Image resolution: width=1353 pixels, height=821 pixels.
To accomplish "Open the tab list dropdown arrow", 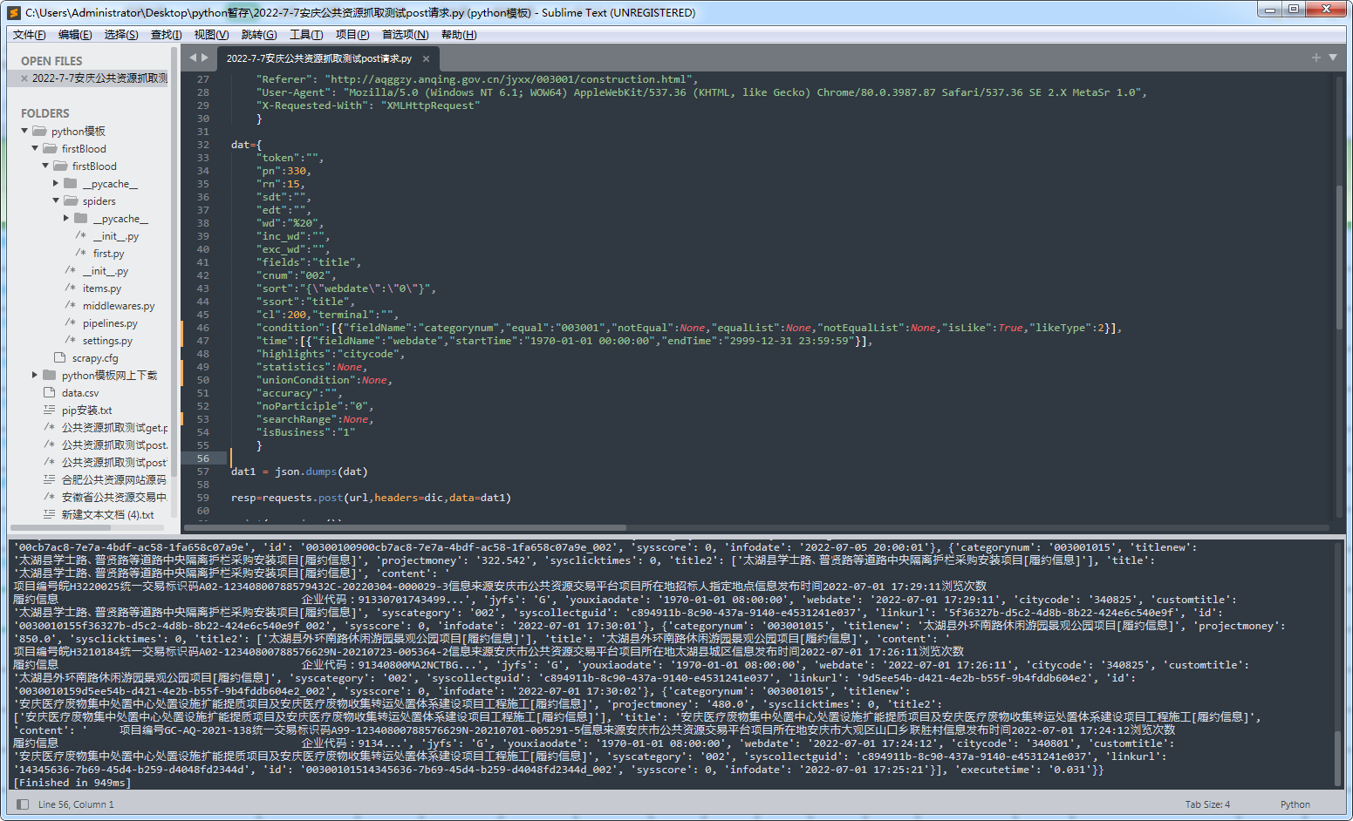I will pyautogui.click(x=1333, y=58).
